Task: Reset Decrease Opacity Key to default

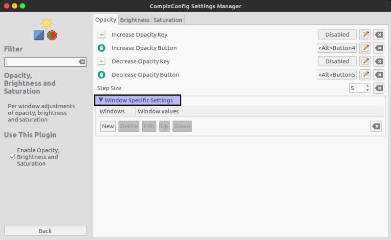Action: coord(378,61)
